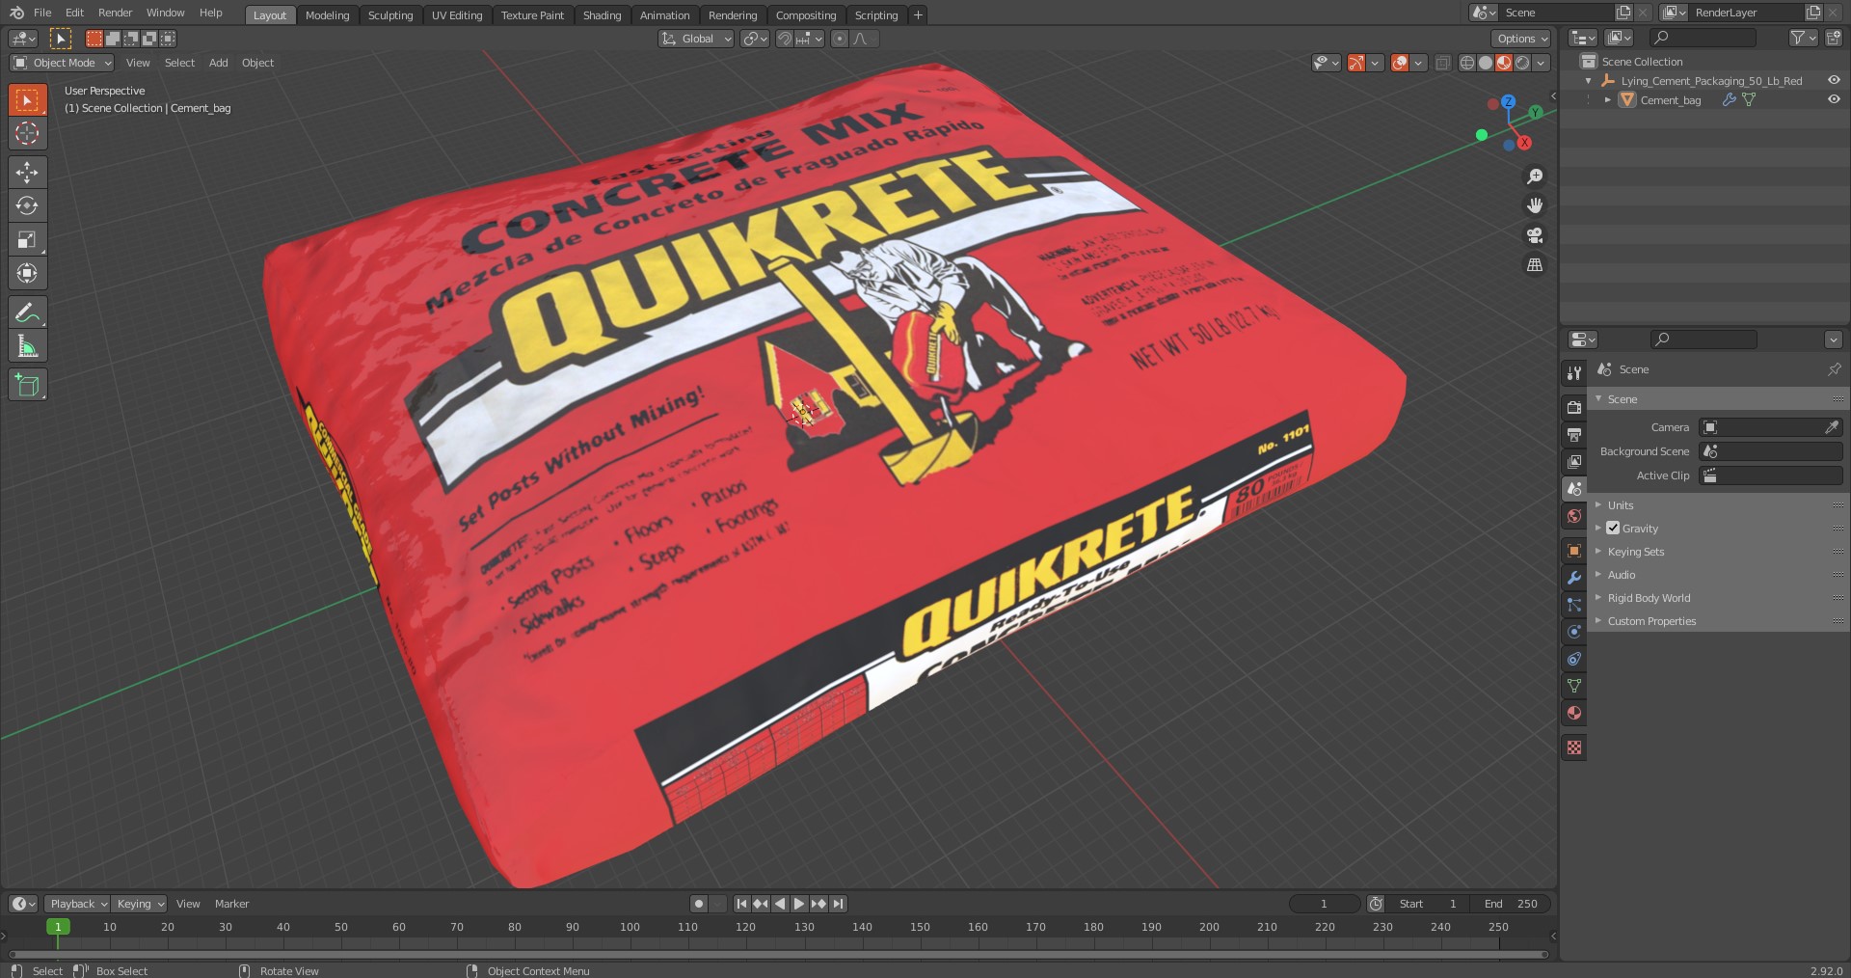Viewport: 1851px width, 978px height.
Task: Hide the Cement_bag object in the outliner
Action: (x=1834, y=99)
